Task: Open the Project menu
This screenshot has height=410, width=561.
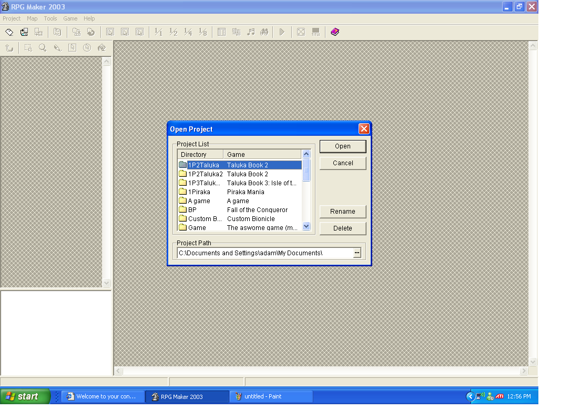Action: click(12, 18)
